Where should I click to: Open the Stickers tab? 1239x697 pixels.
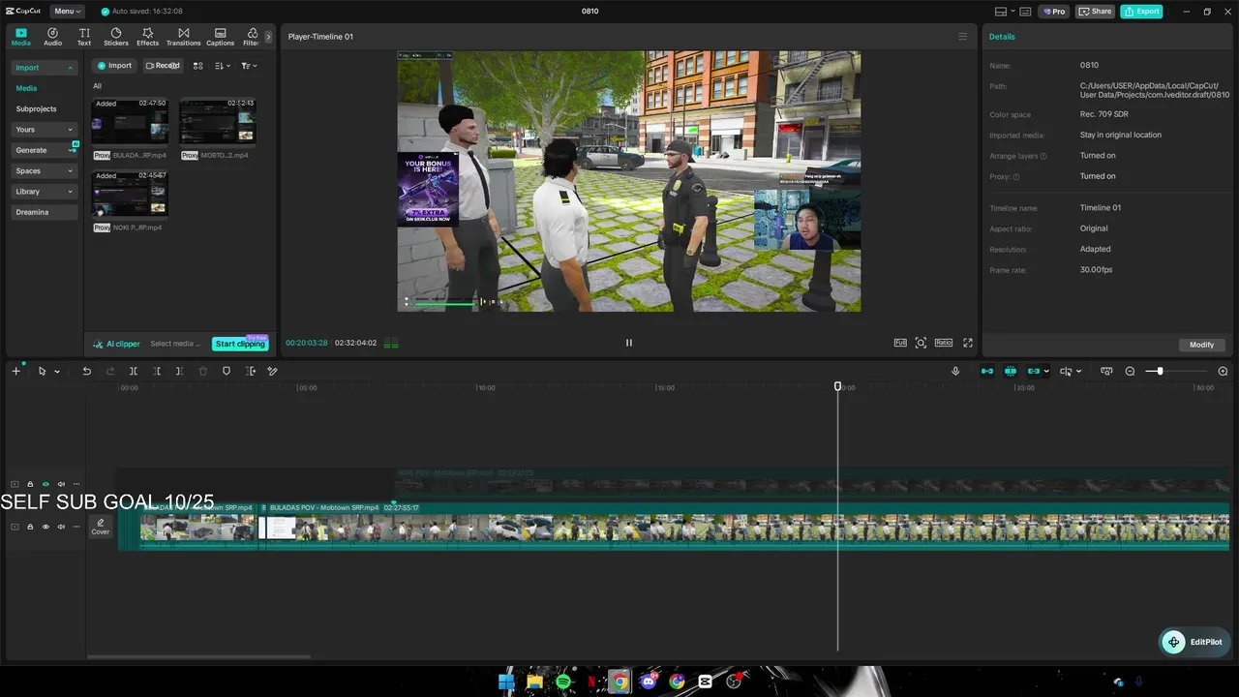pos(116,37)
